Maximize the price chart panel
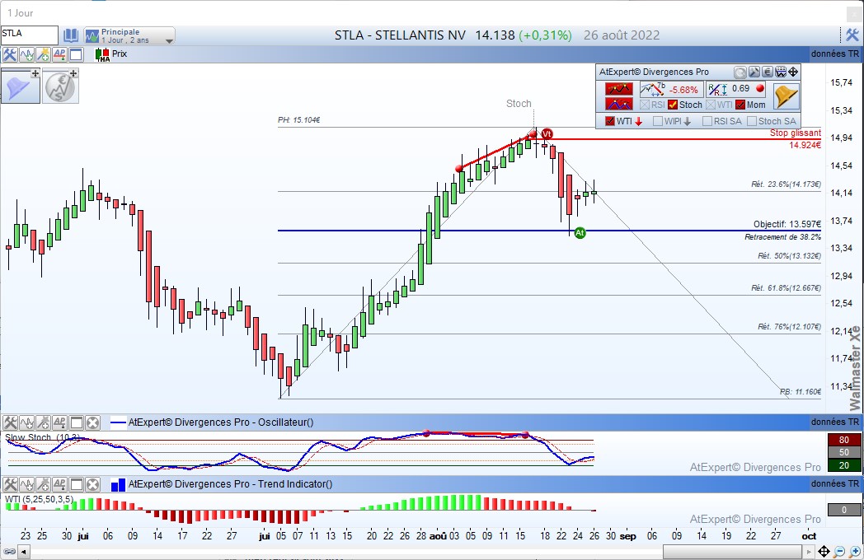Viewport: 864px width, 560px height. 76,54
